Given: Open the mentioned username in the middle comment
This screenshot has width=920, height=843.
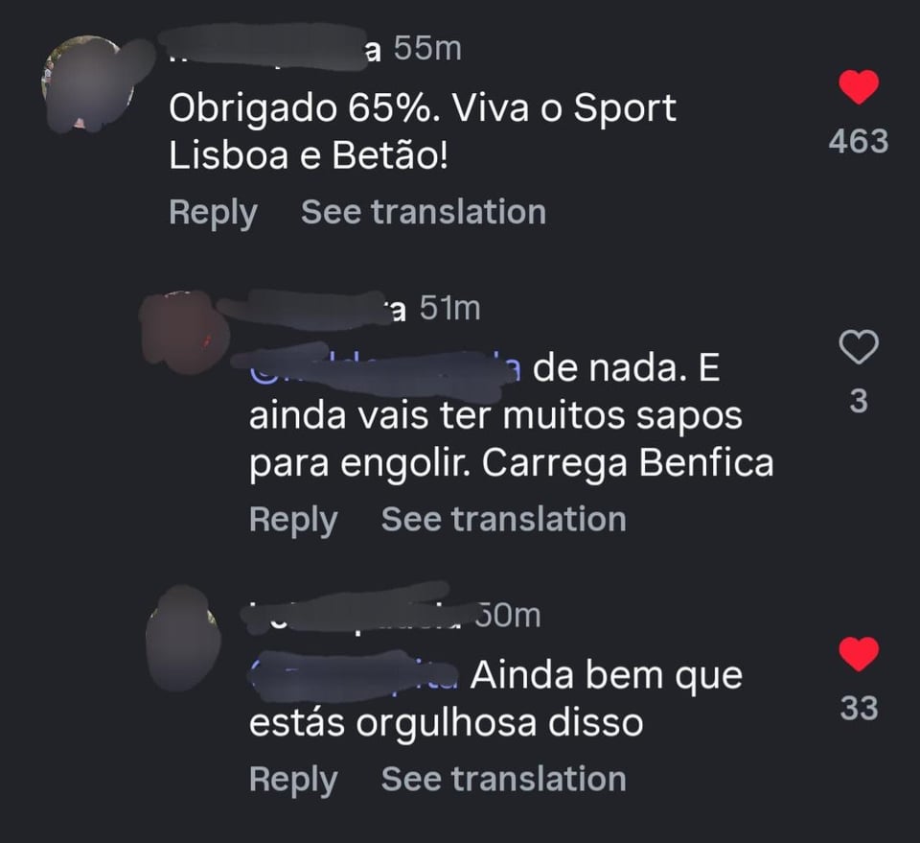Looking at the screenshot, I should pyautogui.click(x=381, y=365).
